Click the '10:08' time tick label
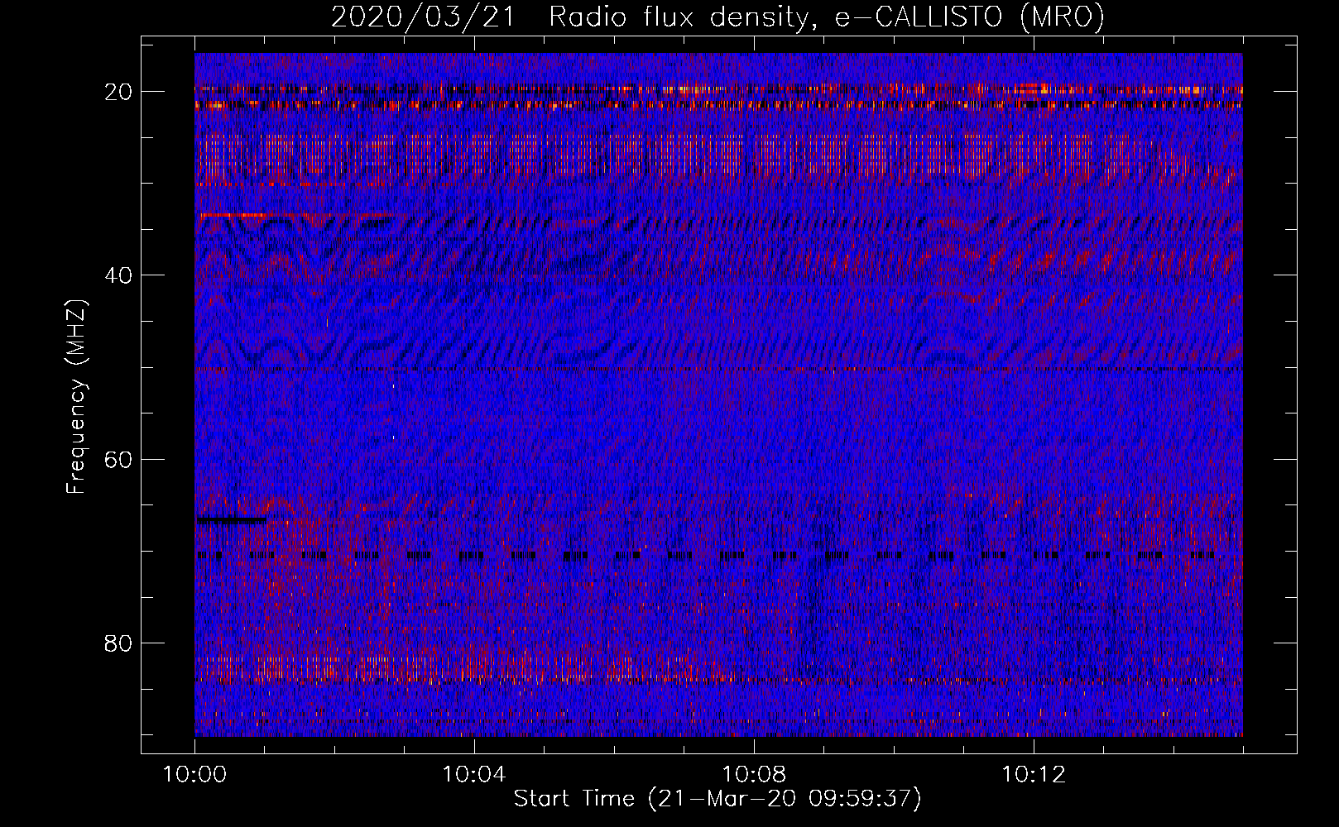 coord(754,775)
